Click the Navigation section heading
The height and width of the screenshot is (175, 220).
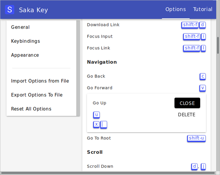[102, 62]
